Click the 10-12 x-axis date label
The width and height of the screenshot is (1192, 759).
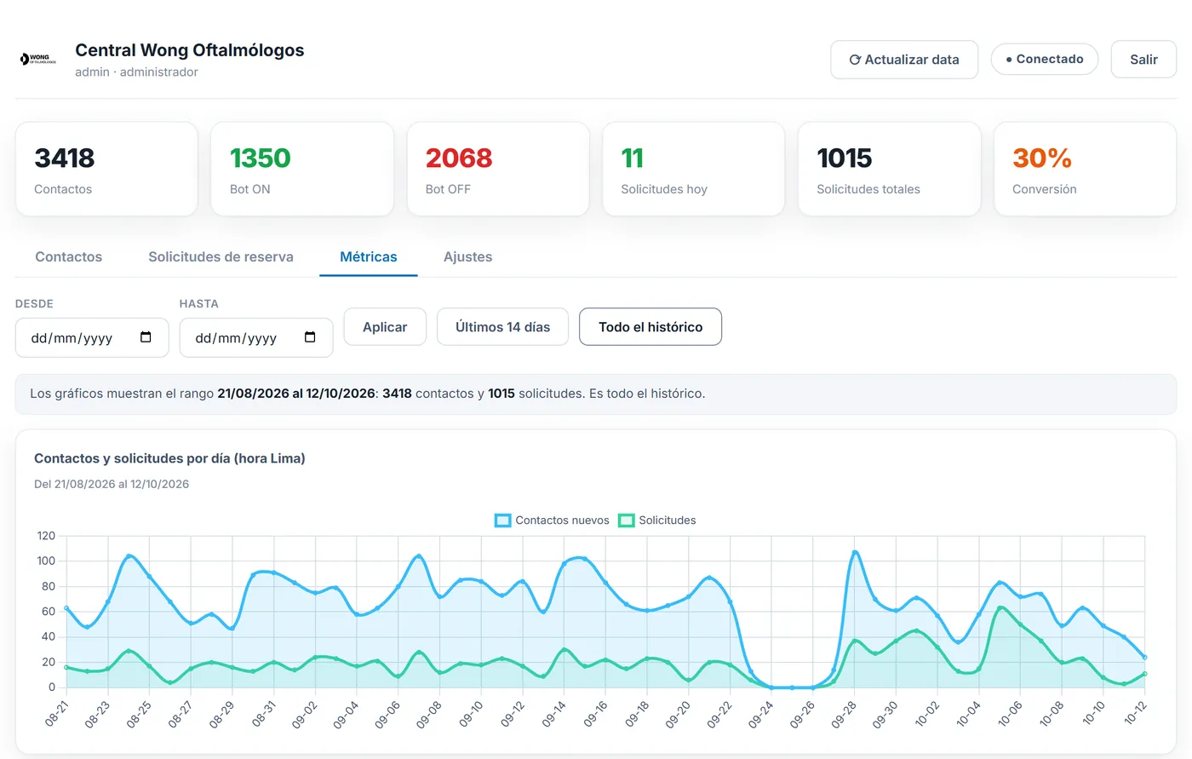click(x=1135, y=714)
